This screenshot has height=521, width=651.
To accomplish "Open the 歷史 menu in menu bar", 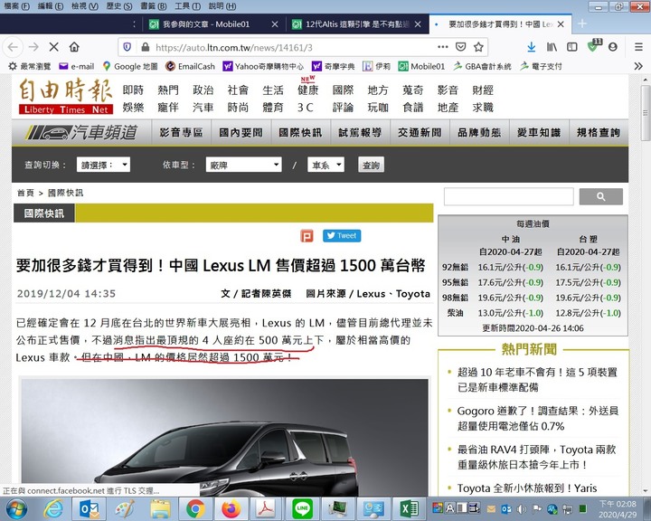I will [118, 5].
